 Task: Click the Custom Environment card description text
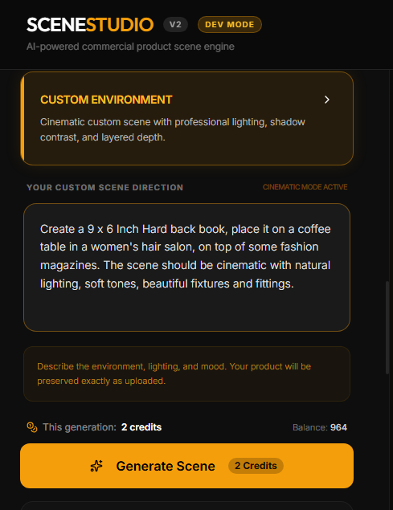(x=173, y=129)
